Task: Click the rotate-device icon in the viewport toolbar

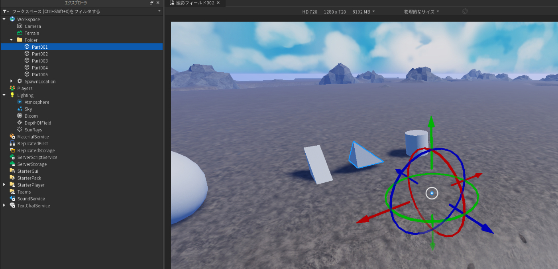Action: pyautogui.click(x=465, y=12)
